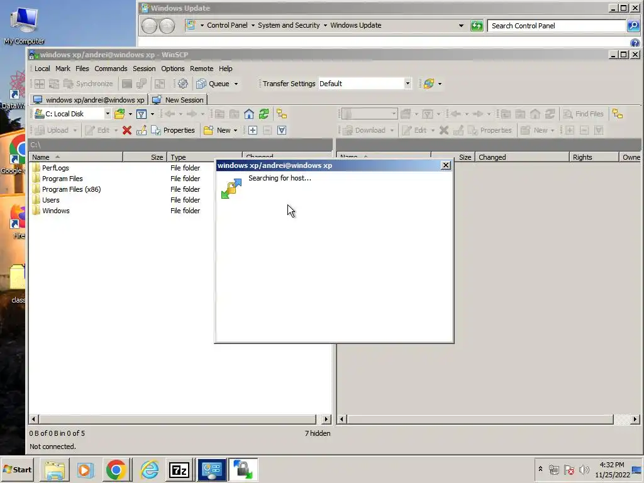Select the Program Files (x86) folder
644x483 pixels.
[72, 189]
